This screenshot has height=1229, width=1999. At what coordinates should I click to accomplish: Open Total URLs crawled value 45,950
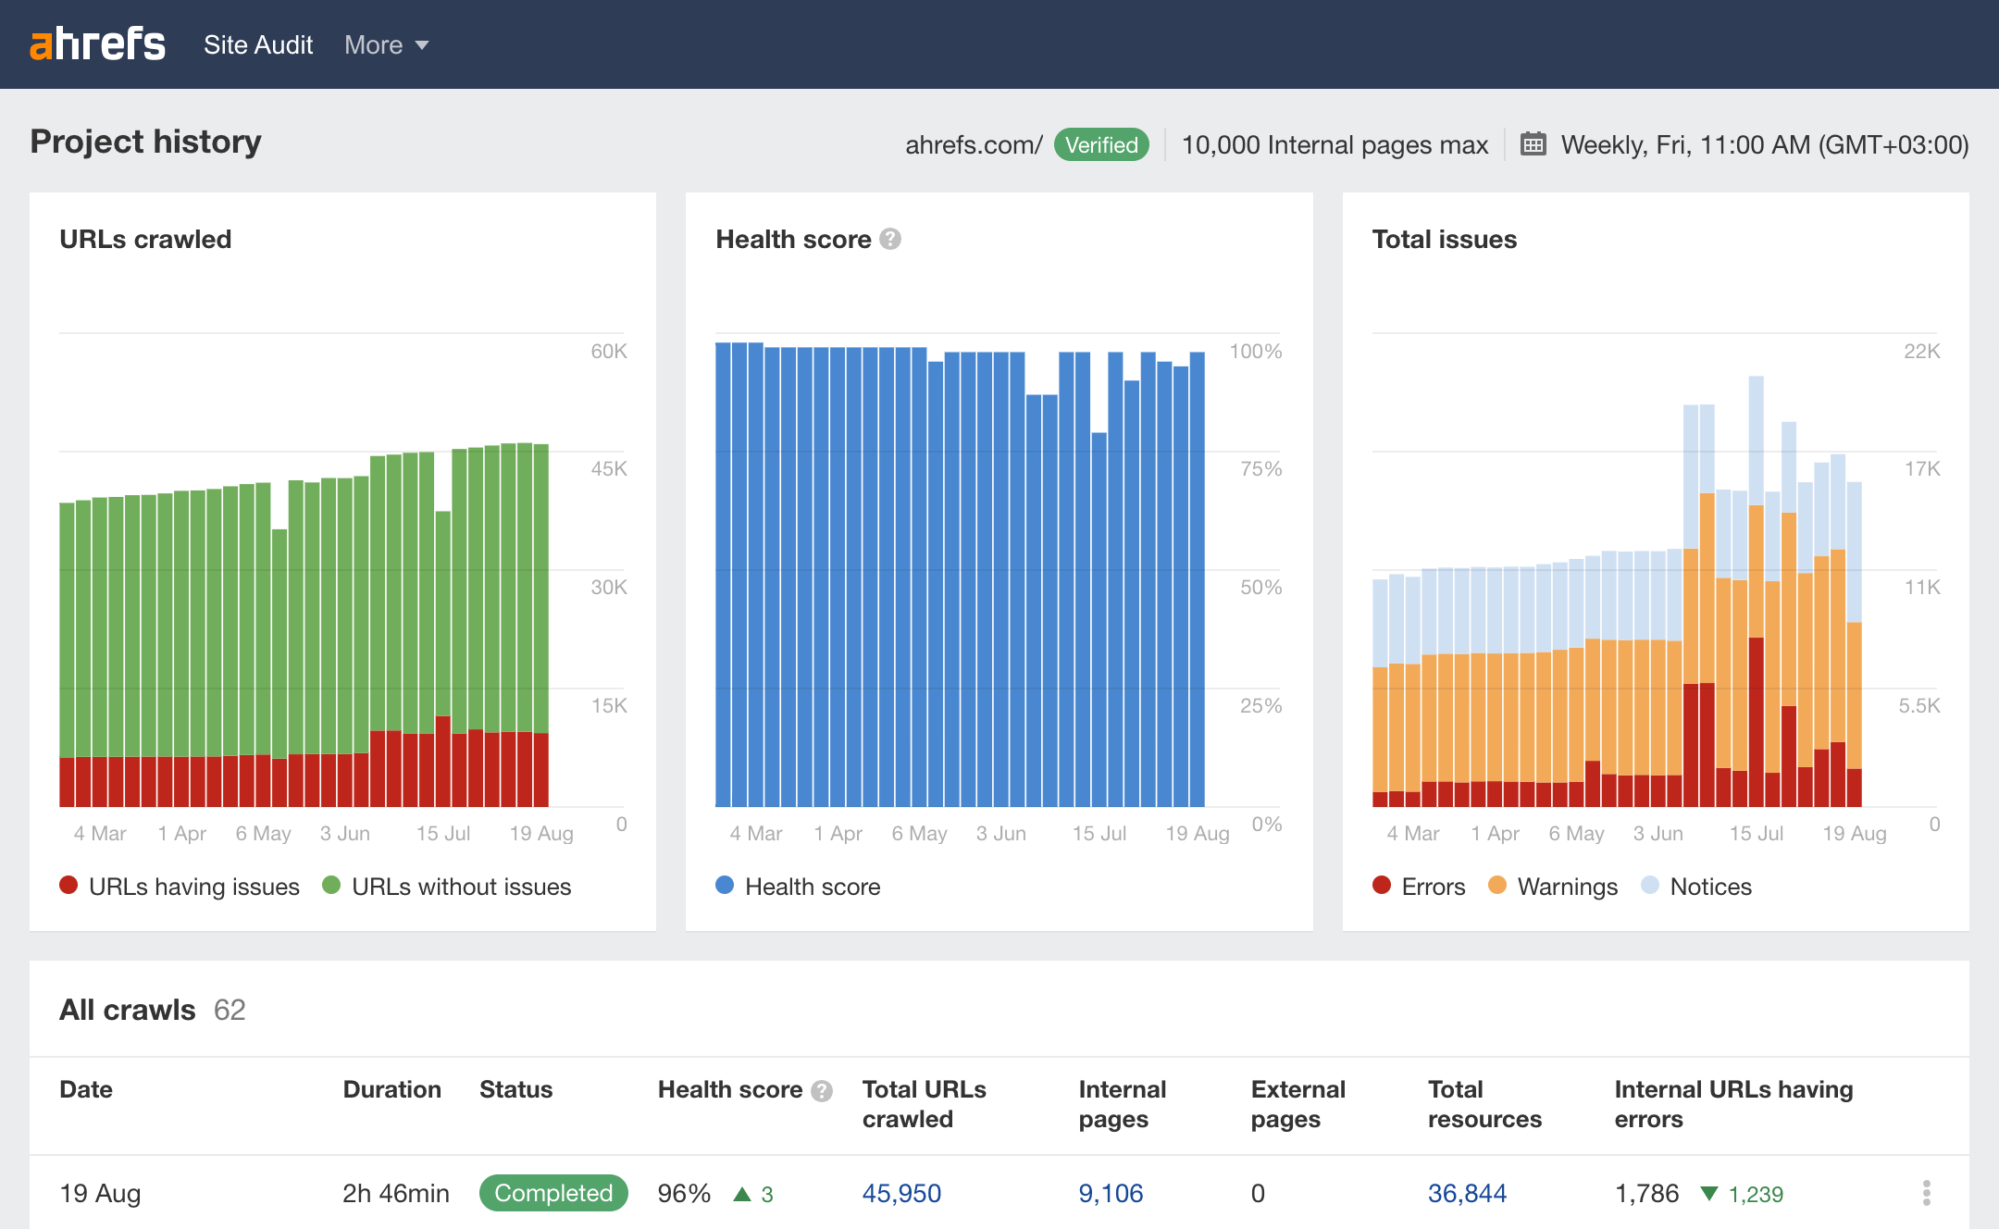click(x=901, y=1193)
